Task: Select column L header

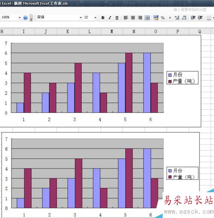Action: [x=89, y=31]
